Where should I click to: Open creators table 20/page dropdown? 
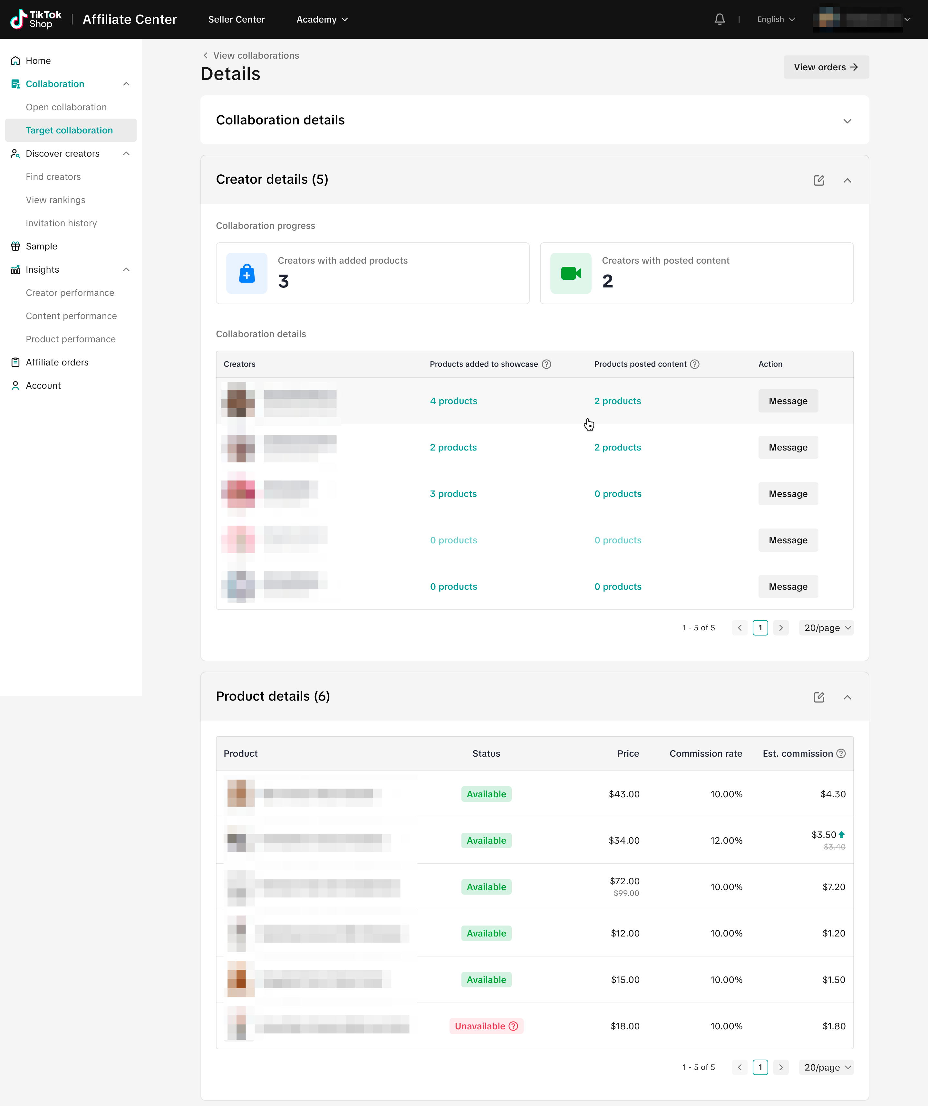826,628
